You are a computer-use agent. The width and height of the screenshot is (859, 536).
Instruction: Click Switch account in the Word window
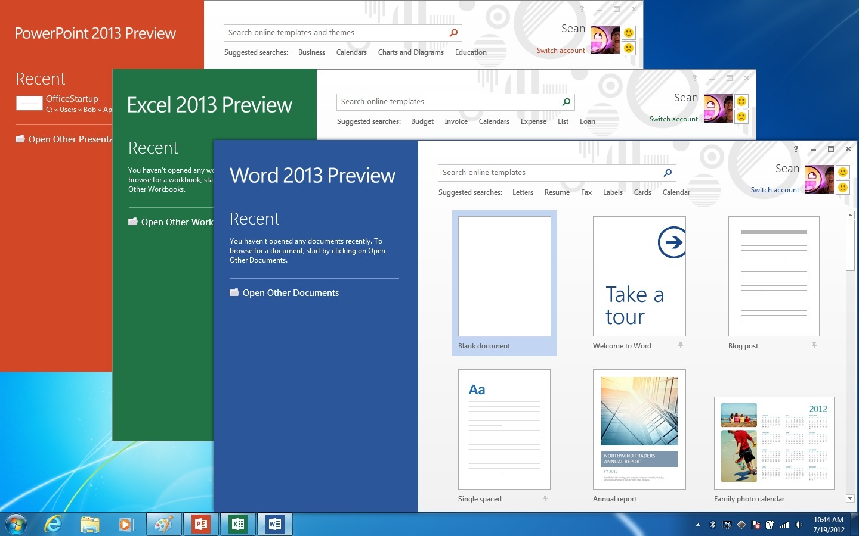(775, 189)
